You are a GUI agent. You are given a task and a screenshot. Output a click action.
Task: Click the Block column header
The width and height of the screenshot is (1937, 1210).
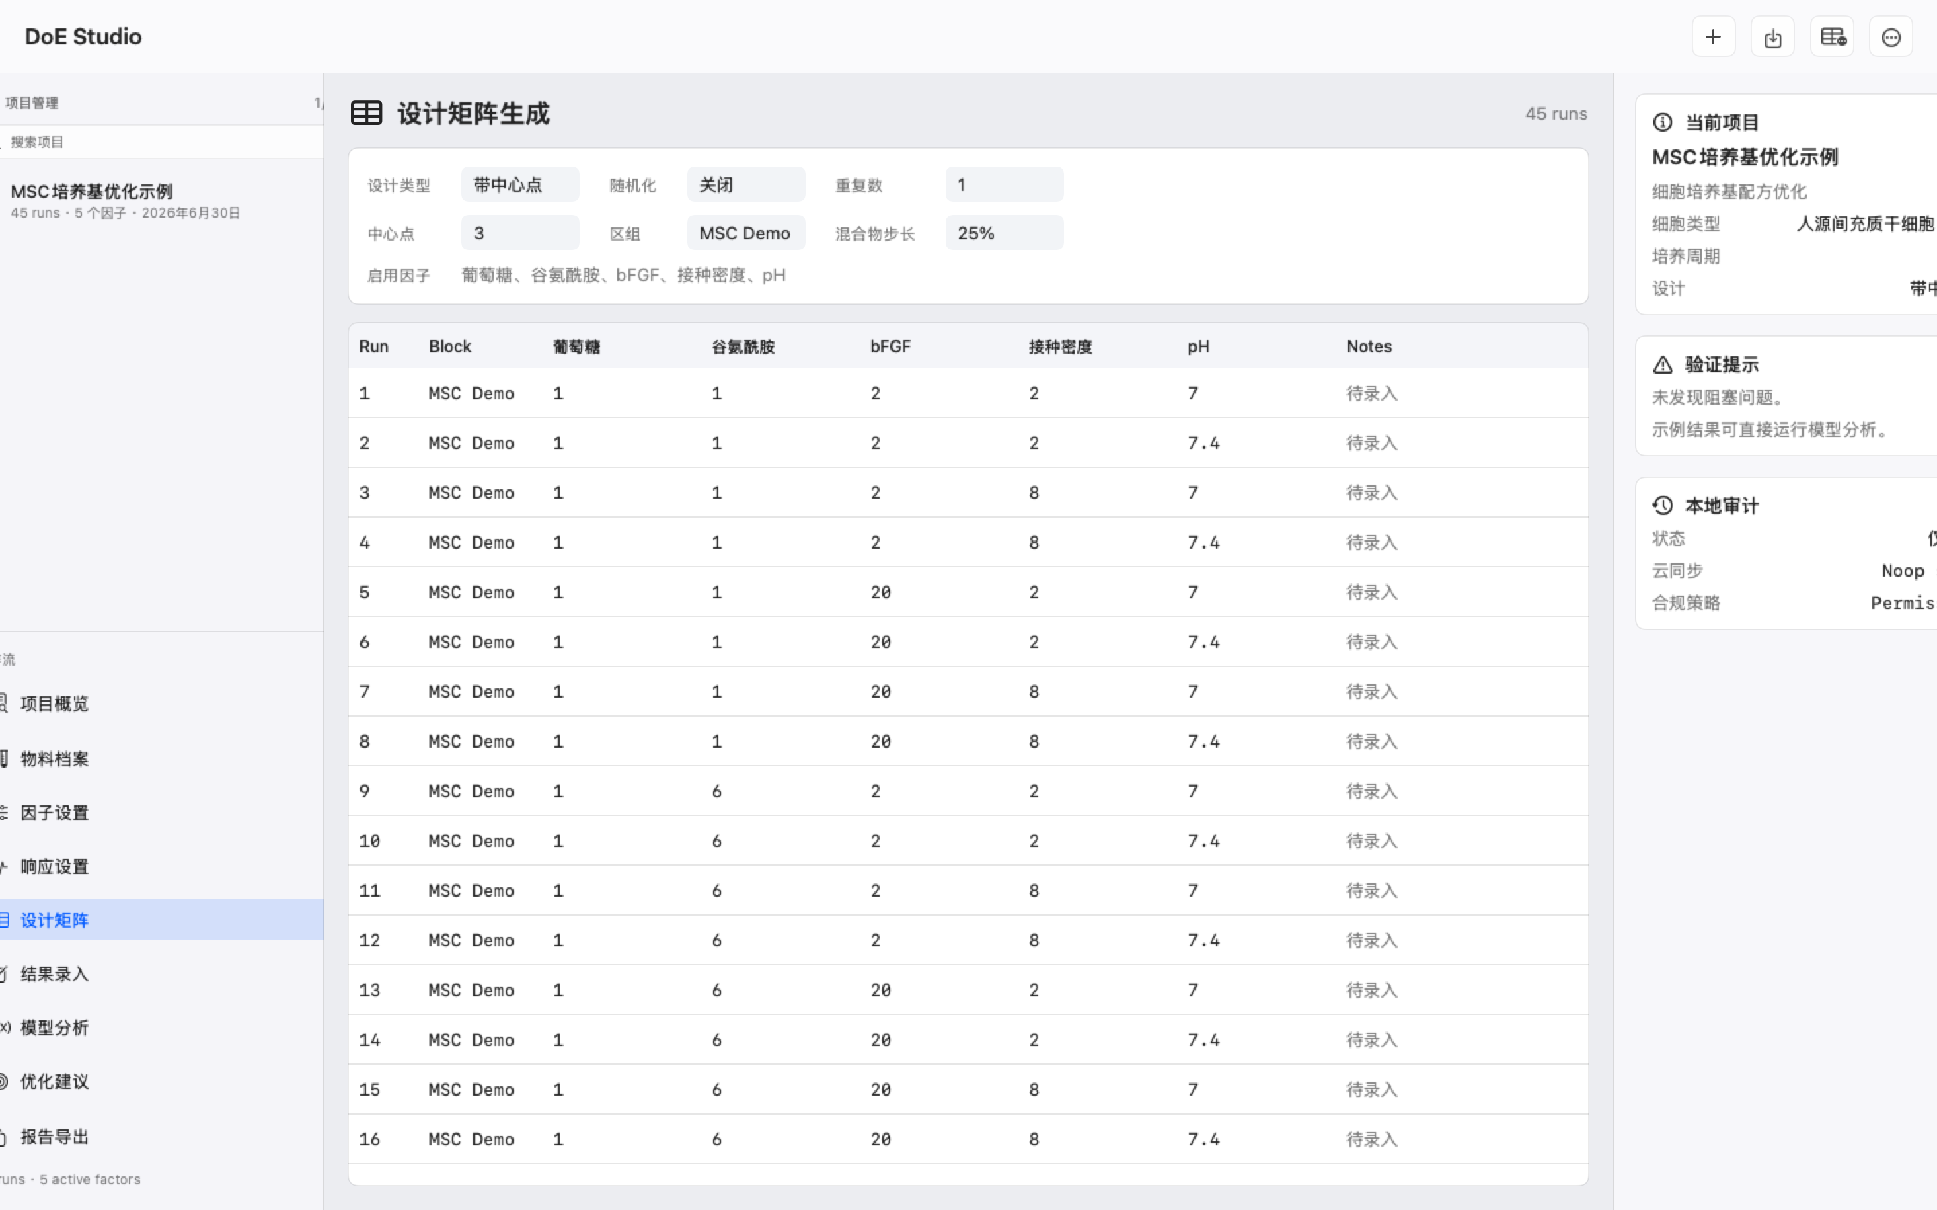450,346
